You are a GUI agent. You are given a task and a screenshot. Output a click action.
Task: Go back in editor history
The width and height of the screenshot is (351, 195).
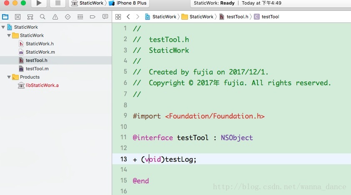click(x=128, y=17)
